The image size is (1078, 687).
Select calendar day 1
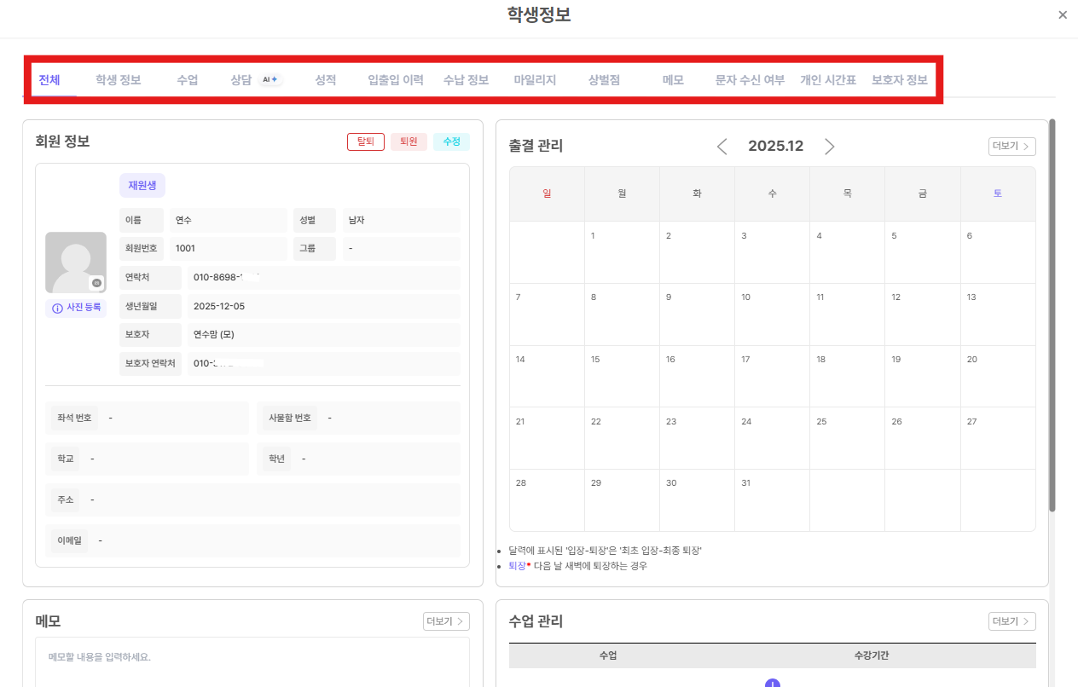click(x=622, y=252)
